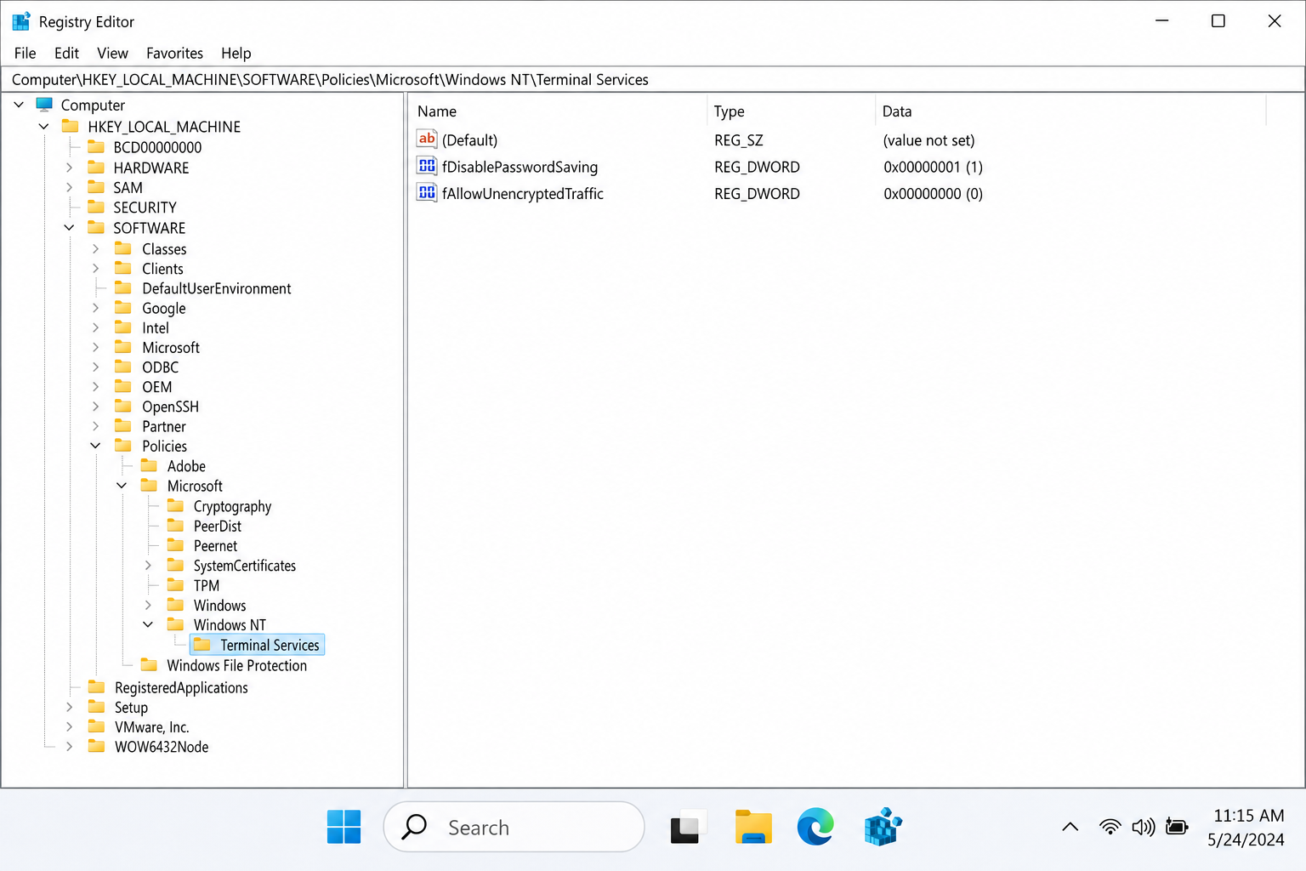Collapse the Computer root node
Viewport: 1306px width, 871px height.
coord(19,105)
